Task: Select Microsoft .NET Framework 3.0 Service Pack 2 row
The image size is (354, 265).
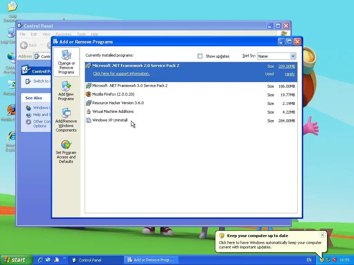Action: pos(191,86)
